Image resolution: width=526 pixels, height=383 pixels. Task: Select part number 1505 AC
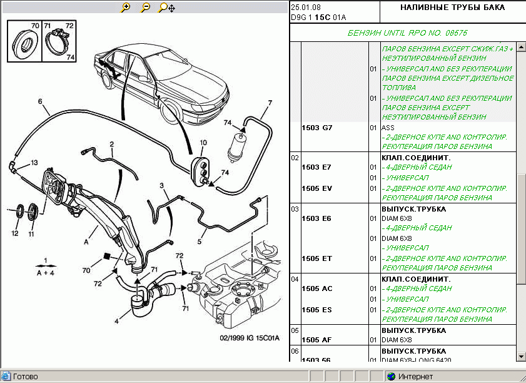[x=316, y=289]
